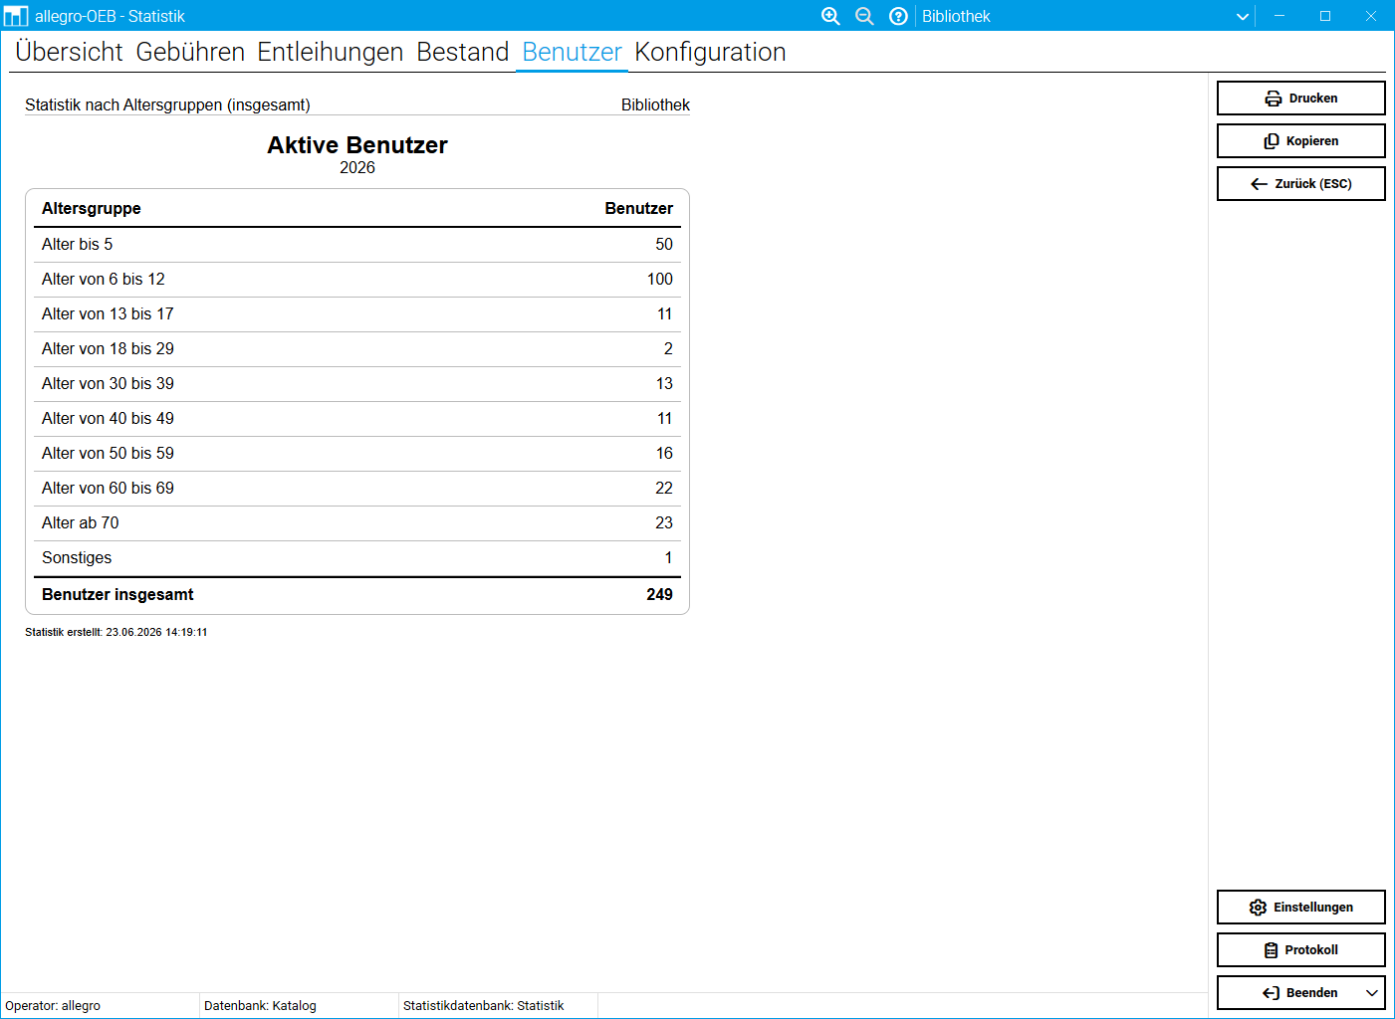Click 'Operator: allegro' in status bar

tap(53, 1006)
